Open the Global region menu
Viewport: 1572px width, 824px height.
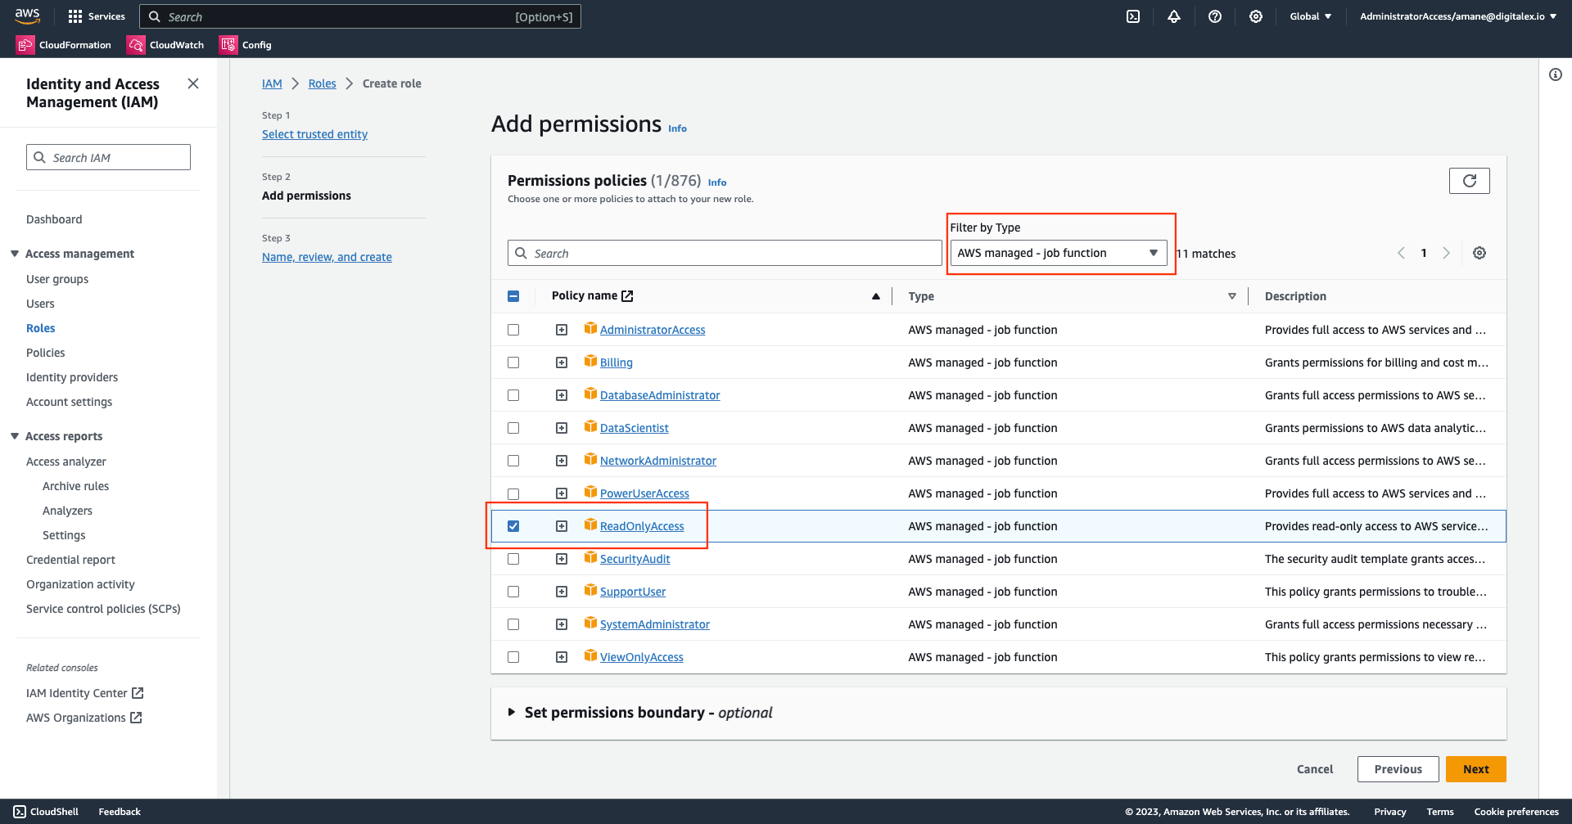[1310, 16]
